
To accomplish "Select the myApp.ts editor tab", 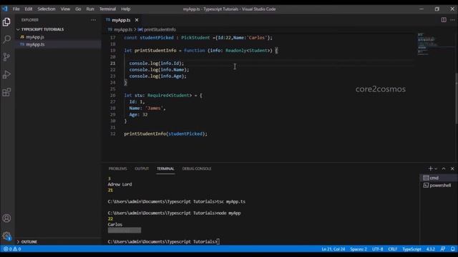I will pyautogui.click(x=121, y=20).
